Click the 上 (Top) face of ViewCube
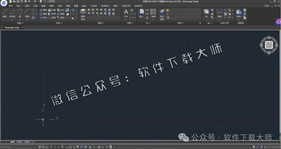281x149 pixels. click(x=269, y=45)
